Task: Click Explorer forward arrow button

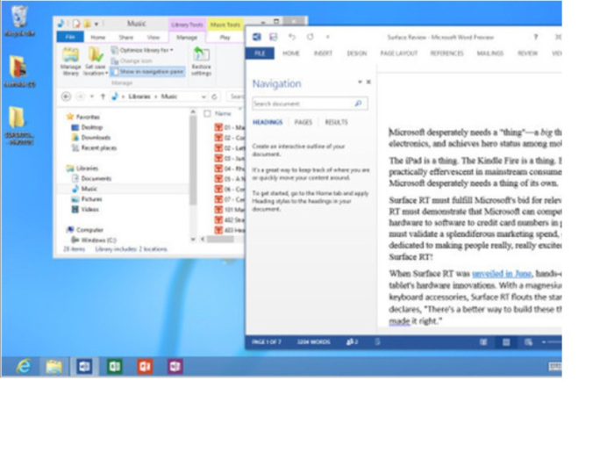Action: [80, 97]
